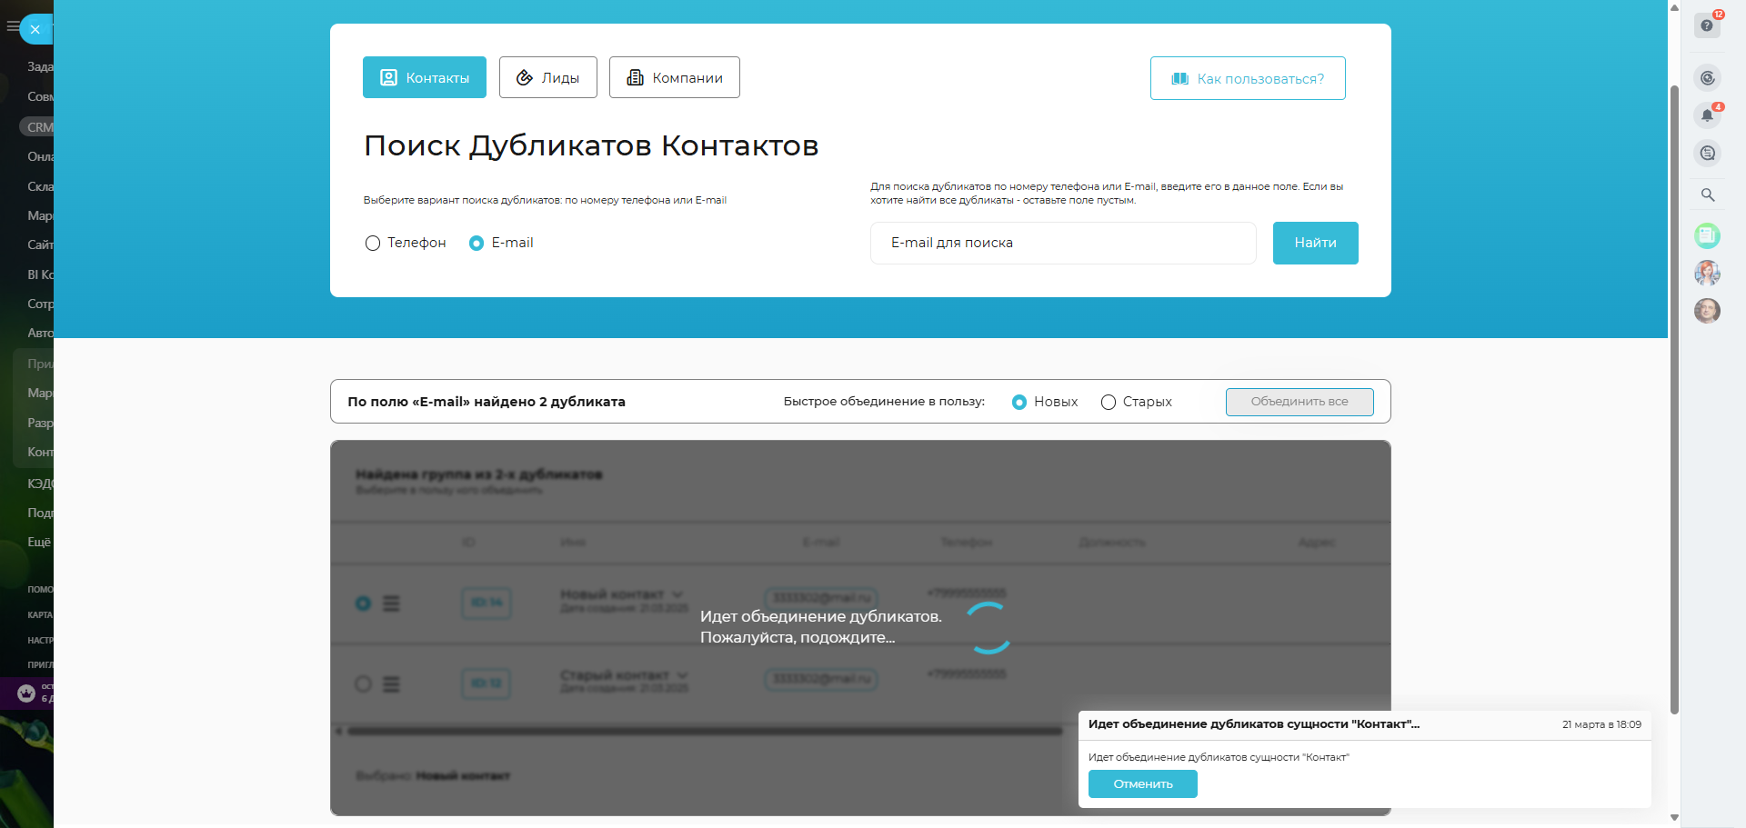Open the CoPilot swirl icon in sidebar

1708,78
